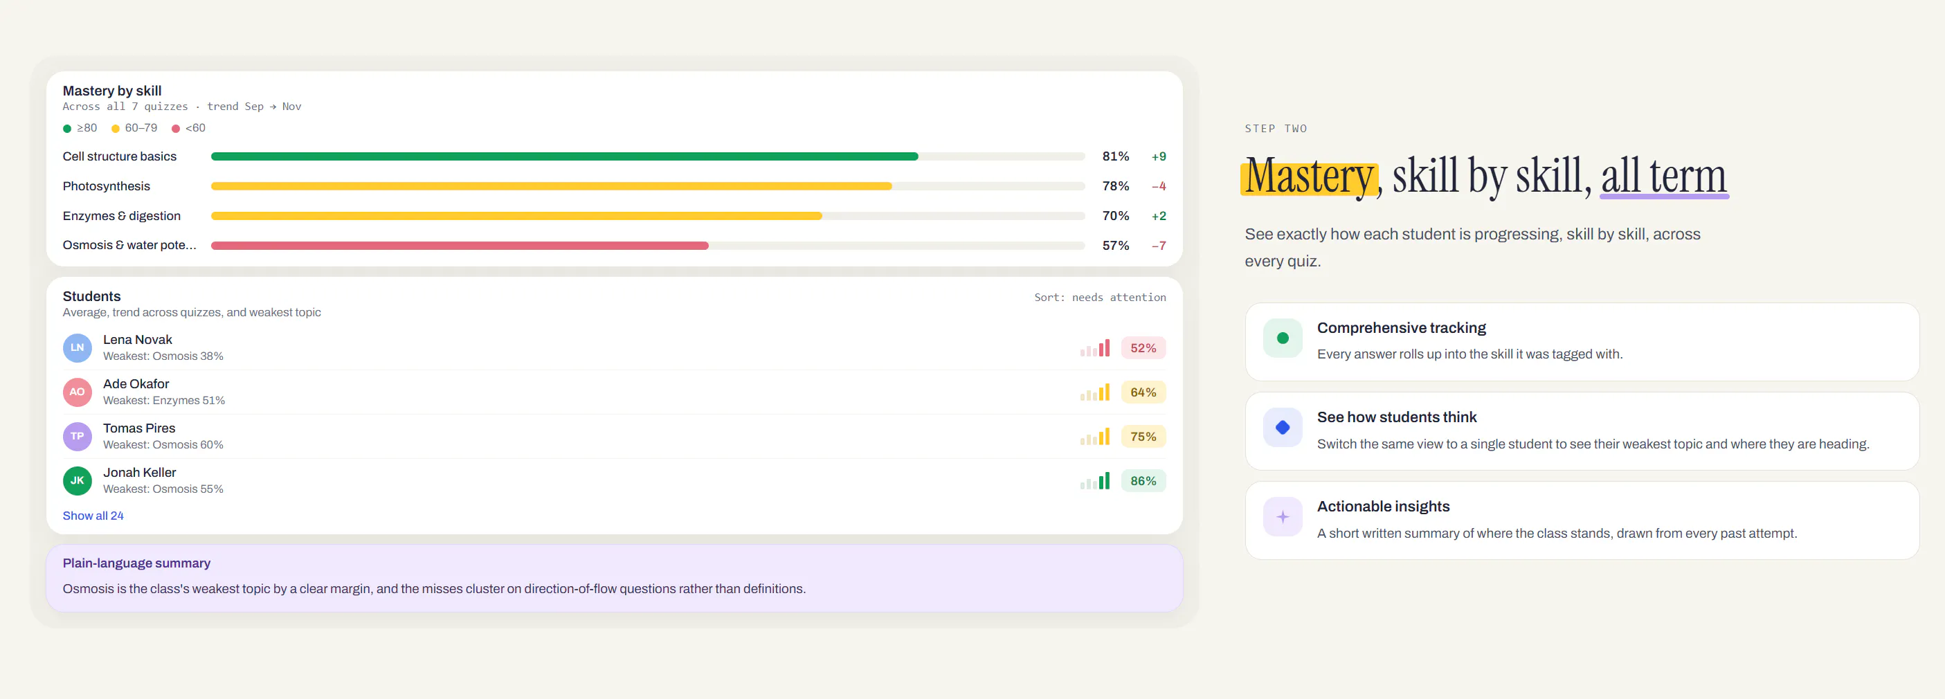Viewport: 1945px width, 699px height.
Task: Select the Ade Okafor student name
Action: point(136,383)
